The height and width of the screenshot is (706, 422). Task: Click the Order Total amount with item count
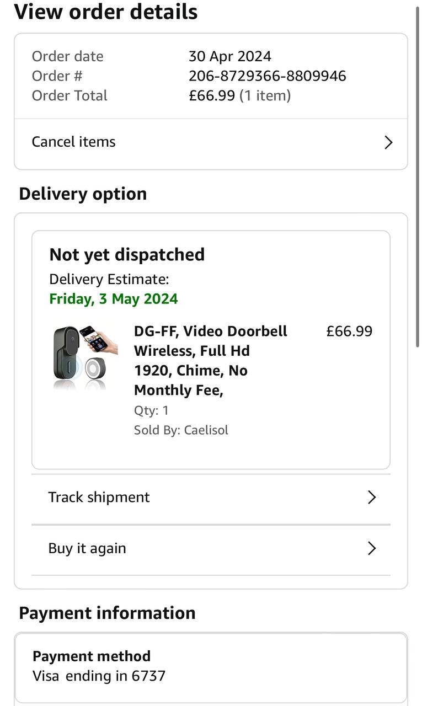[239, 95]
